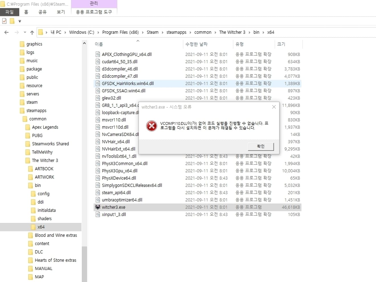The image size is (376, 282).
Task: Expand the breadcrumb chevron after 내 PC
Action: [x=65, y=32]
